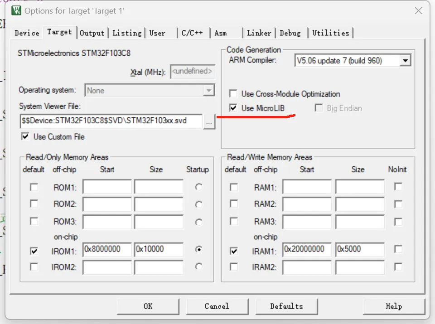Select the ROM3 Startup radio button
The height and width of the screenshot is (324, 435).
tap(198, 222)
